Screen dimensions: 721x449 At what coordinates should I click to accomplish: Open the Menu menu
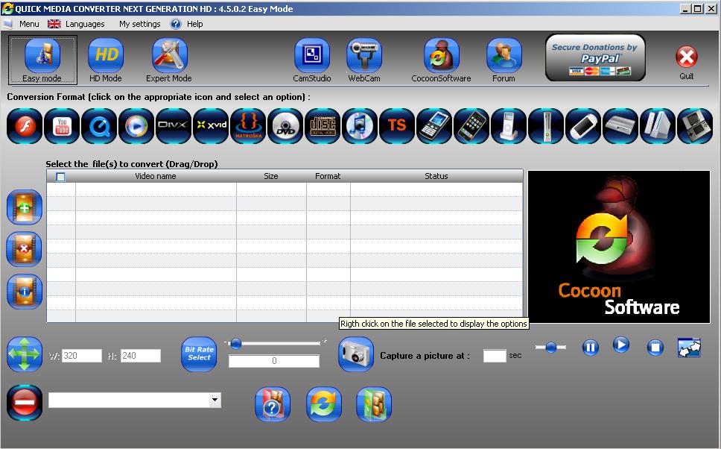click(x=29, y=24)
